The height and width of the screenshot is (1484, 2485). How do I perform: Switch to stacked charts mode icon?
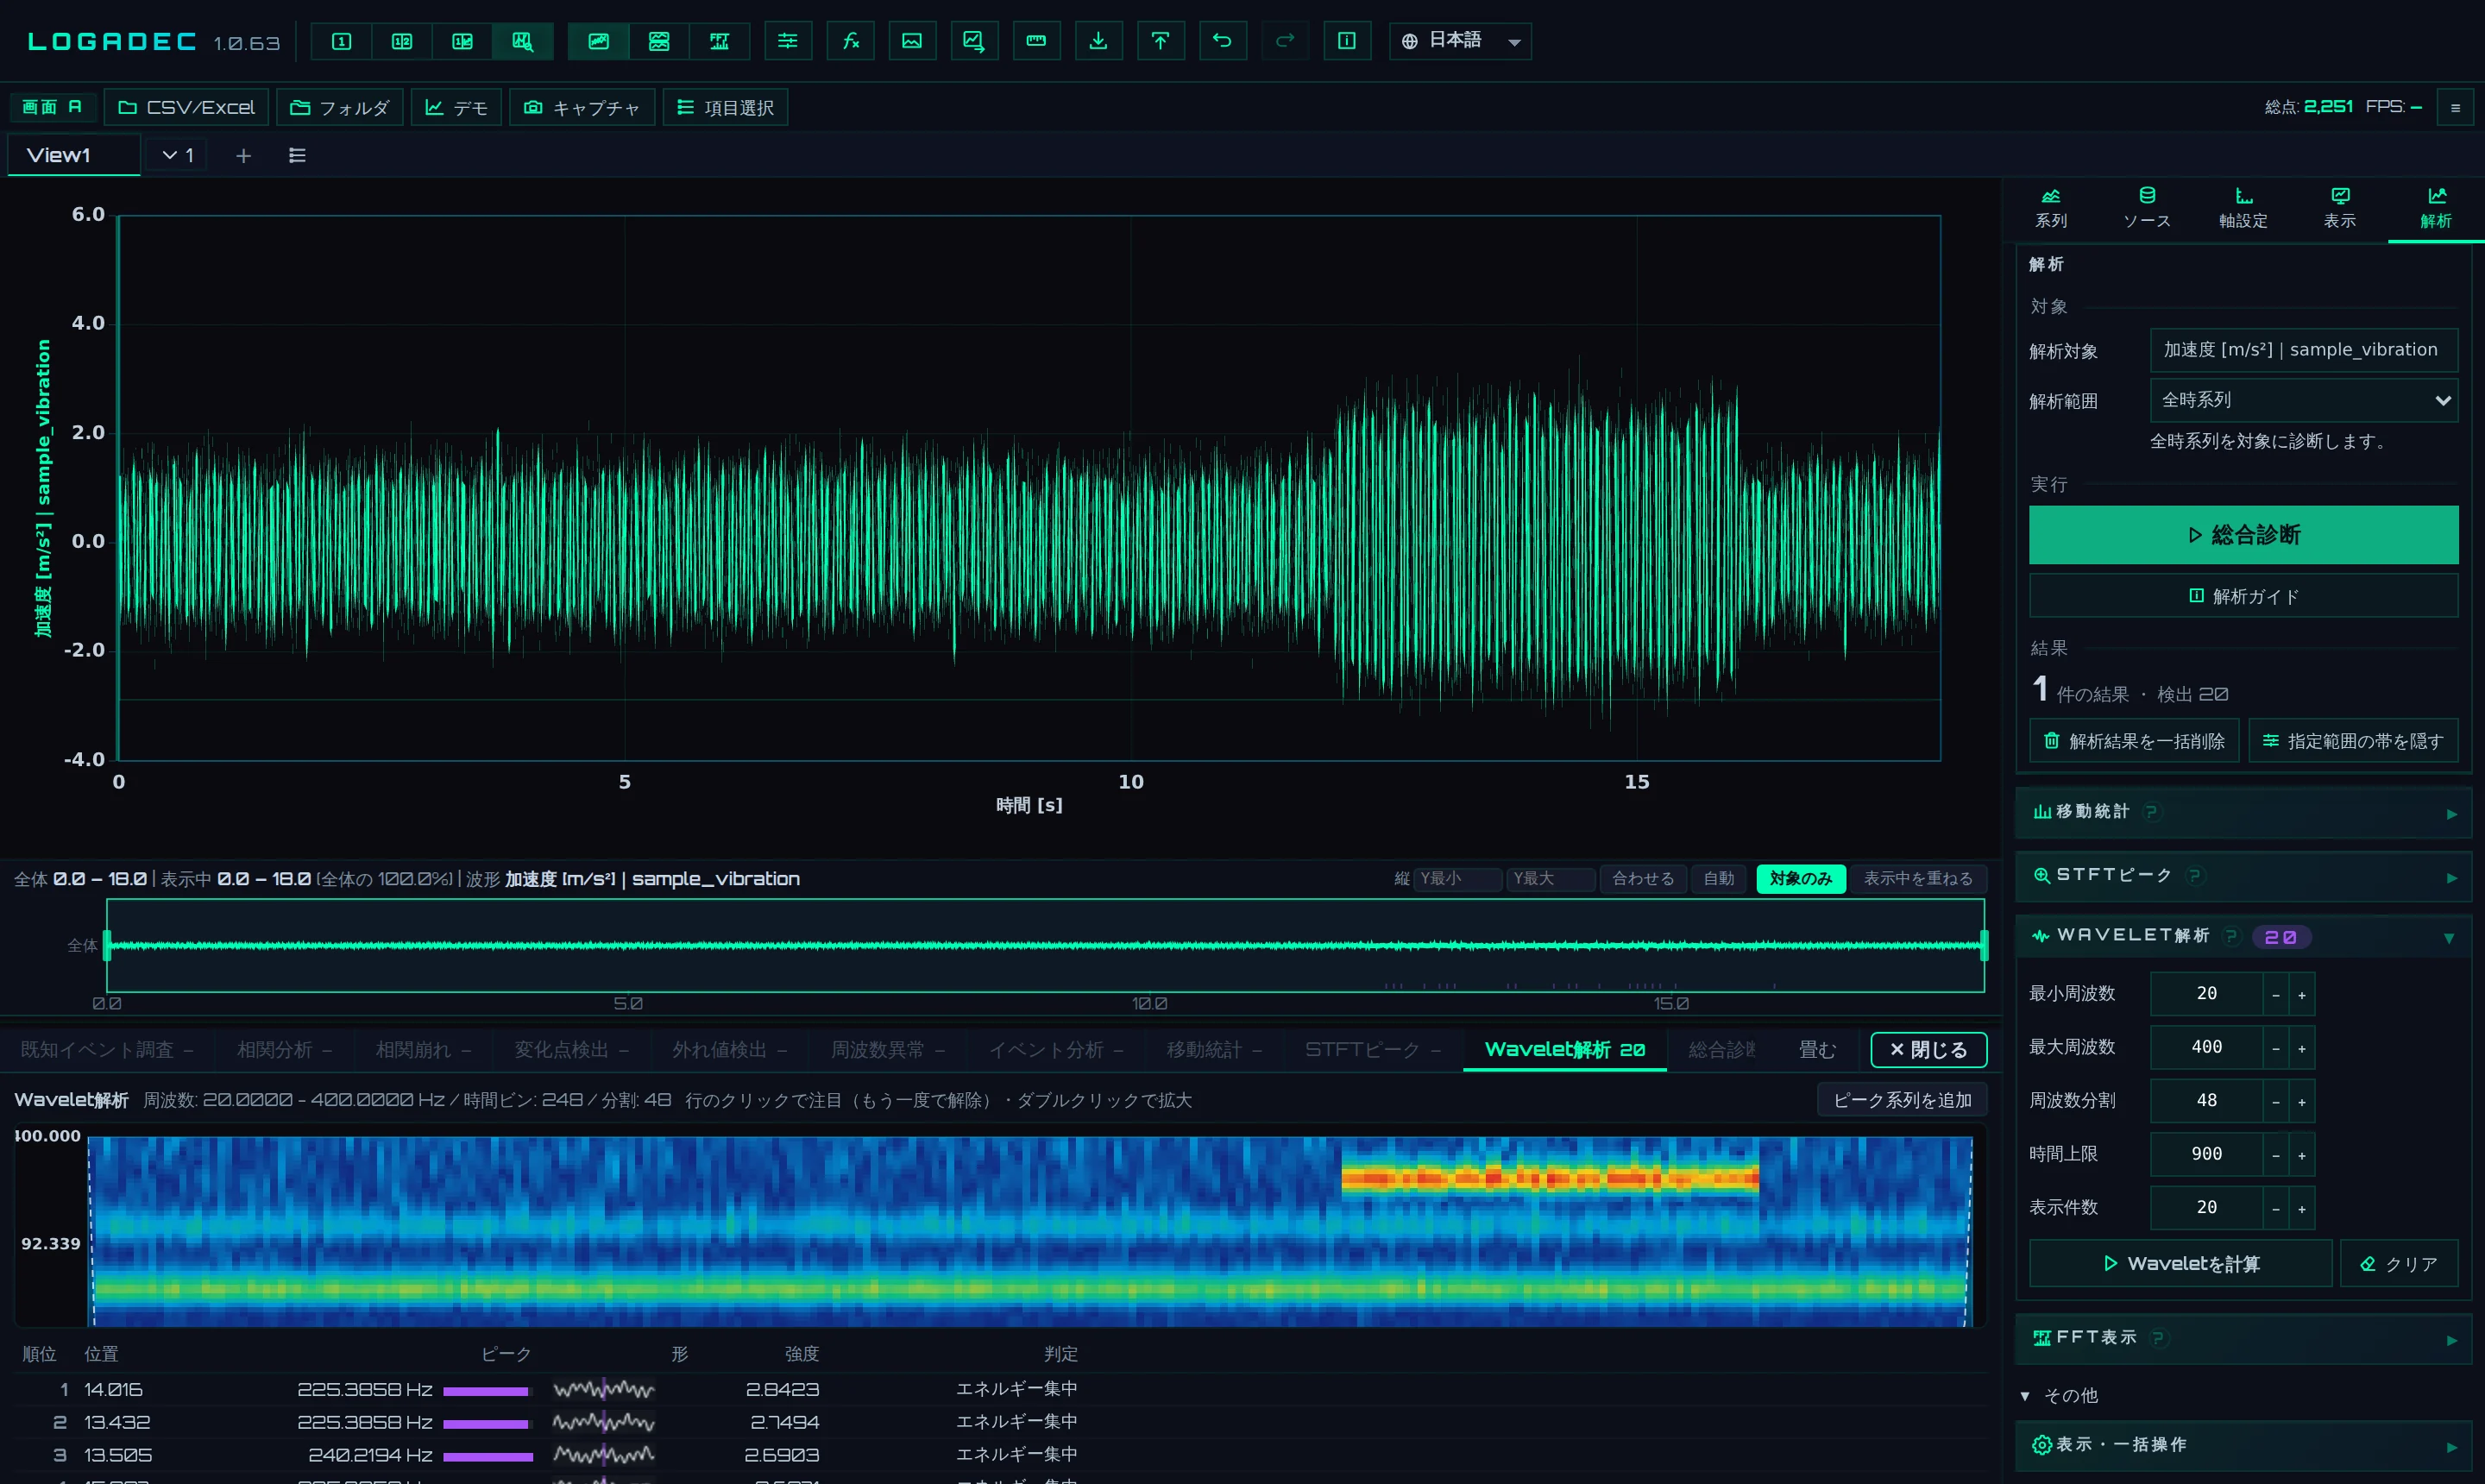(659, 41)
